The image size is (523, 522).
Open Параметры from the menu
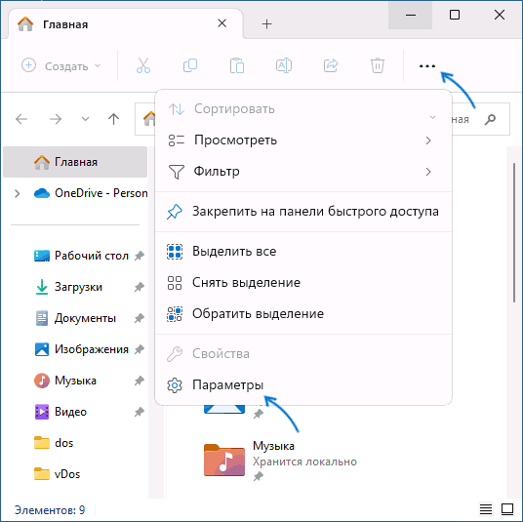[x=303, y=384]
